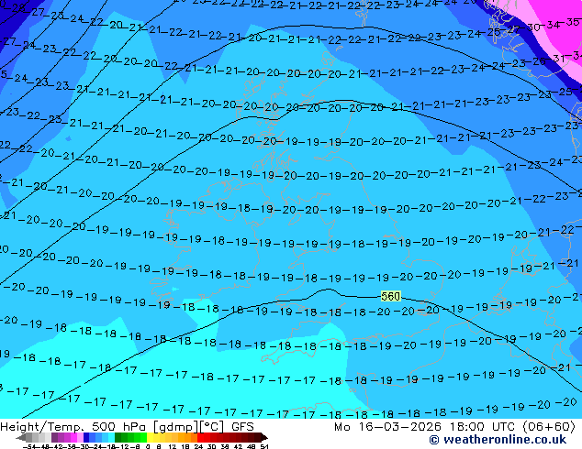The height and width of the screenshot is (449, 582).
Task: Click the dark blue swatch in the legend
Action: pyautogui.click(x=86, y=437)
